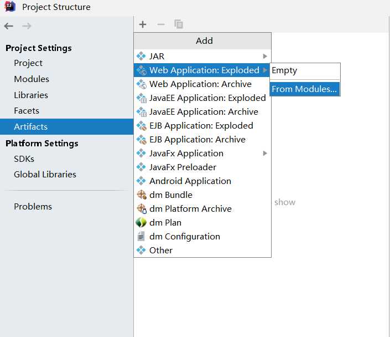Select JavaFx Application entry
Image resolution: width=390 pixels, height=337 pixels.
[x=202, y=154]
